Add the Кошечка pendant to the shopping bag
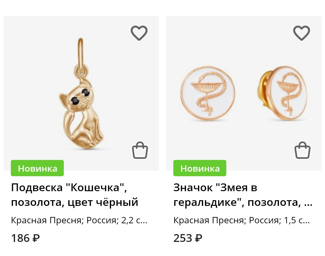 click(x=140, y=150)
